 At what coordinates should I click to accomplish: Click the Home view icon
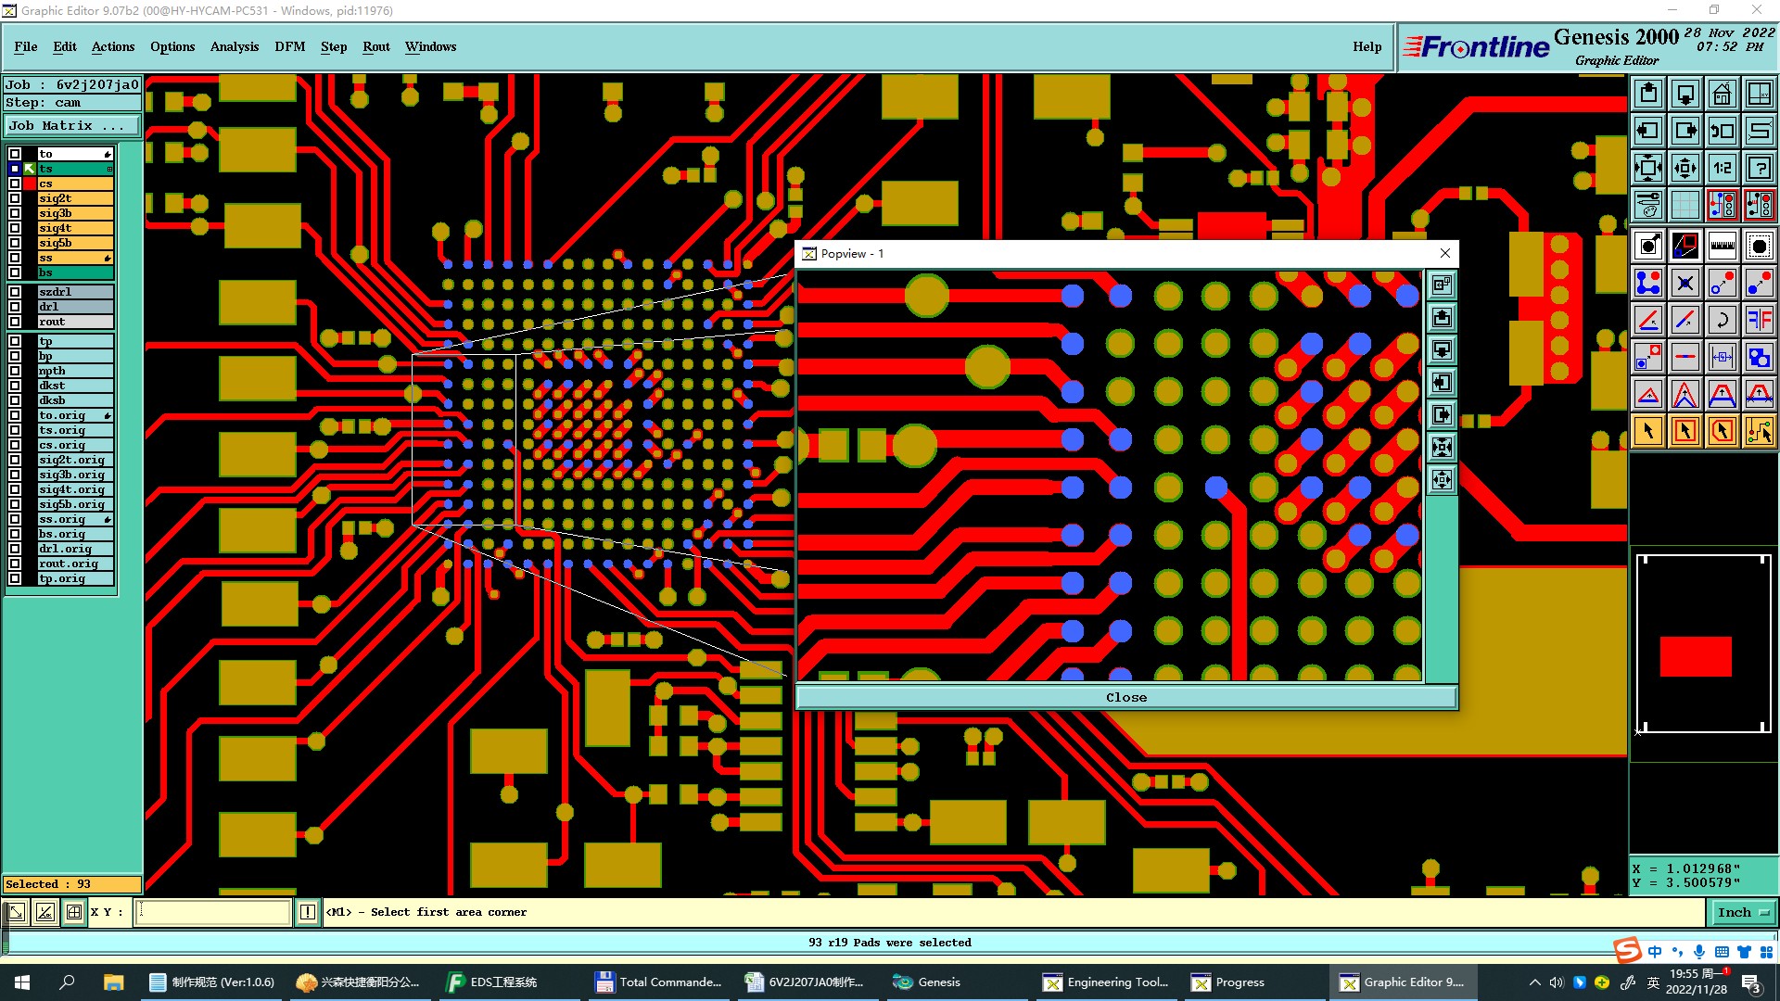click(x=1722, y=94)
